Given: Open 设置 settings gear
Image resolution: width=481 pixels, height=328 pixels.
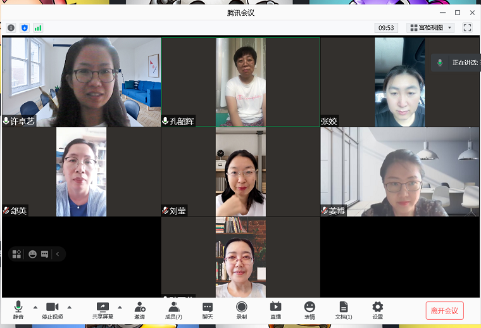Looking at the screenshot, I should point(377,310).
